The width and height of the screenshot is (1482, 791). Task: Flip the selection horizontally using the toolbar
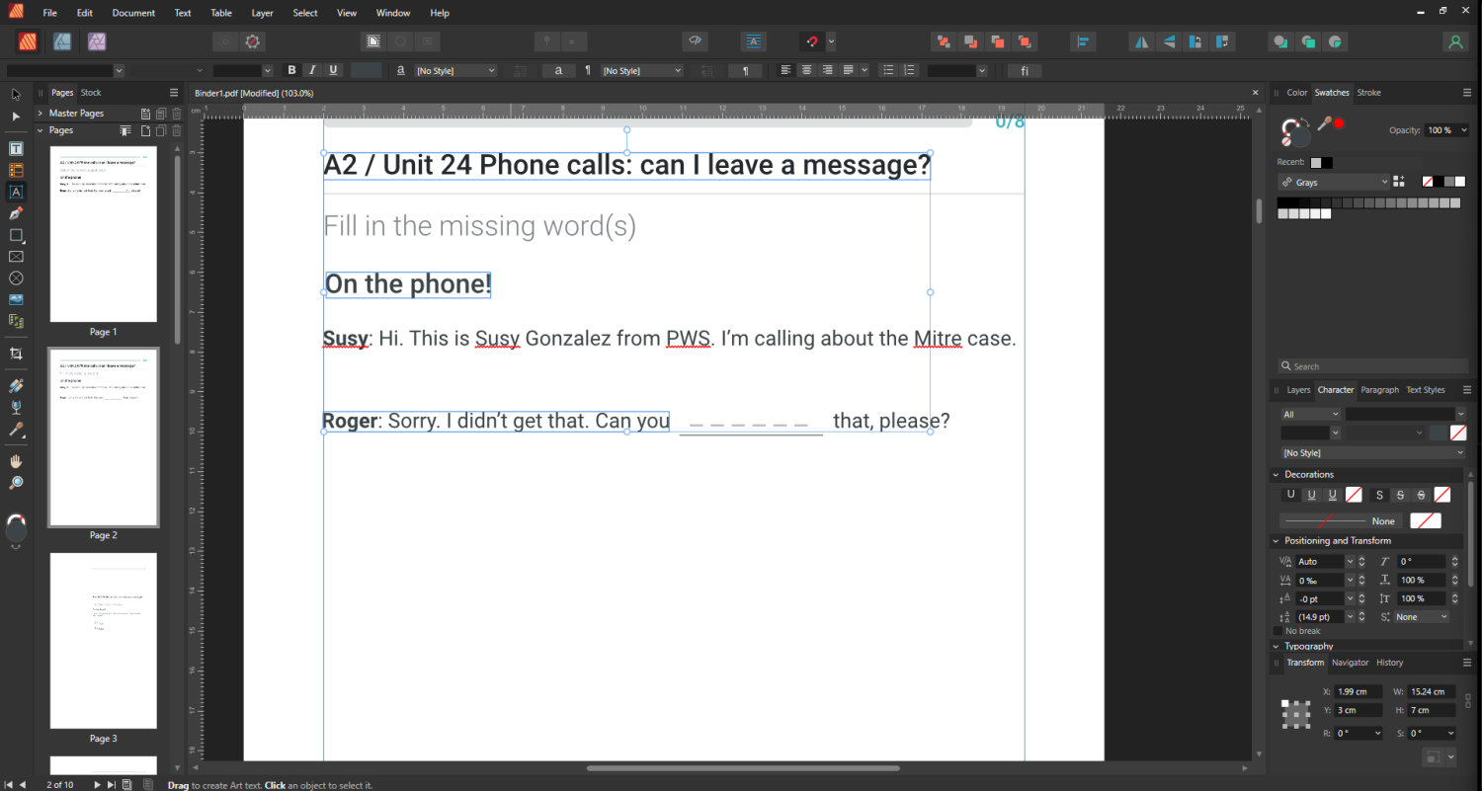(1141, 41)
